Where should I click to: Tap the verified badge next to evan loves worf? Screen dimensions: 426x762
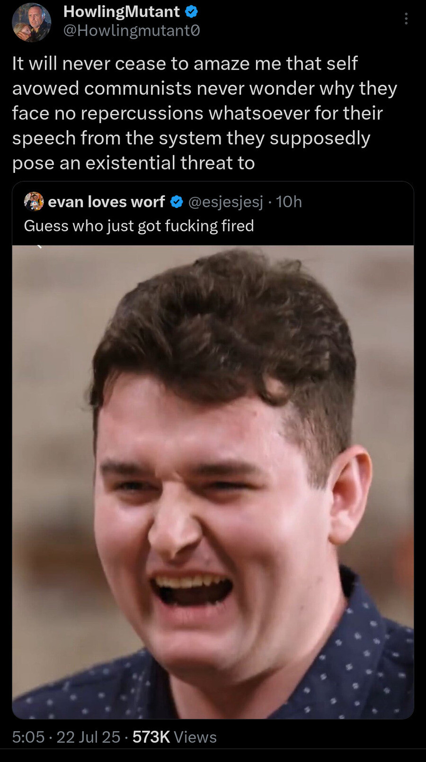click(x=177, y=202)
